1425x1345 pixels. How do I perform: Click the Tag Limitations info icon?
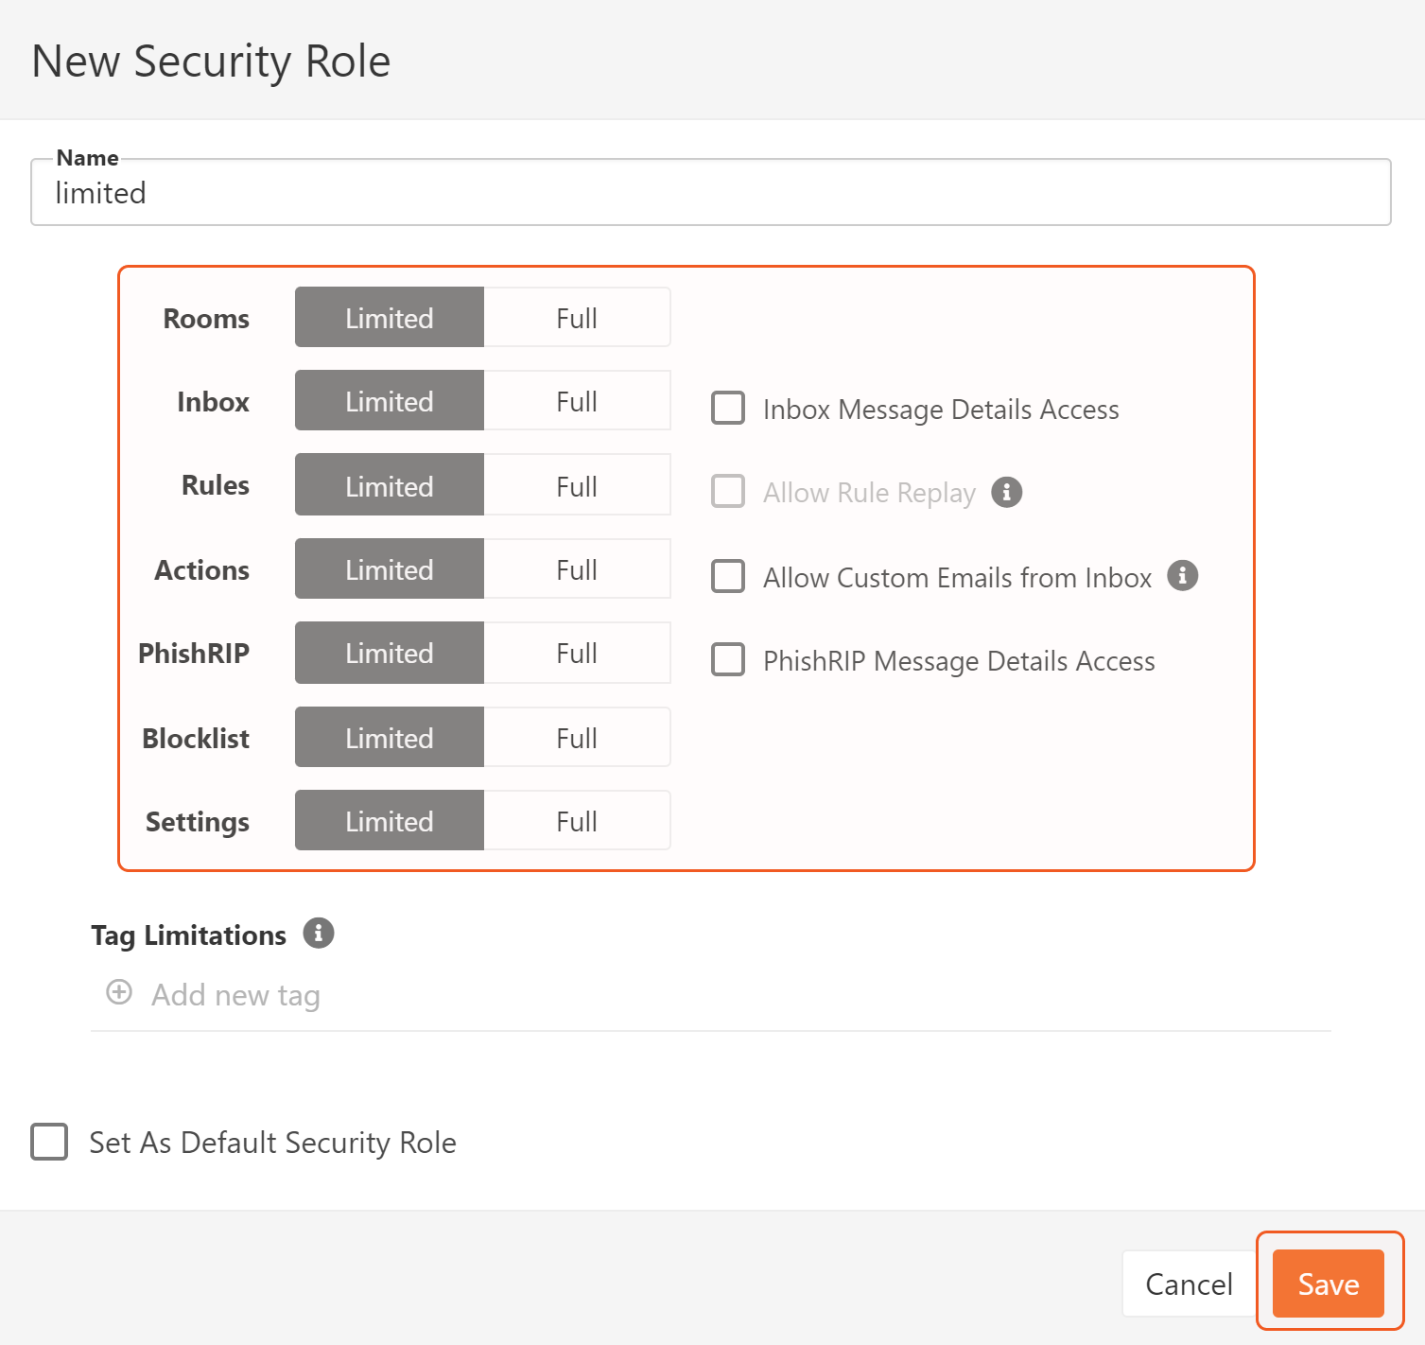tap(318, 934)
